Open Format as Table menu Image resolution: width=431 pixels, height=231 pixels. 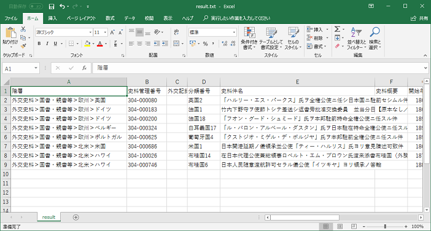tap(271, 38)
